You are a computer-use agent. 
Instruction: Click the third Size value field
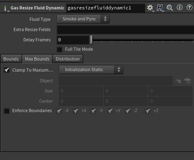pyautogui.click(x=170, y=91)
